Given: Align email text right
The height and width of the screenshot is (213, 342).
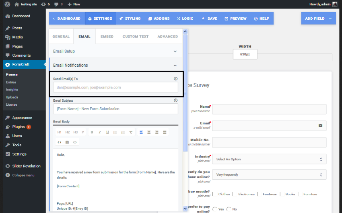Looking at the screenshot, I should 157,132.
